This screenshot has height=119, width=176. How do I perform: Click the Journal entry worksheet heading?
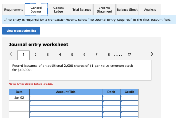click(x=38, y=44)
